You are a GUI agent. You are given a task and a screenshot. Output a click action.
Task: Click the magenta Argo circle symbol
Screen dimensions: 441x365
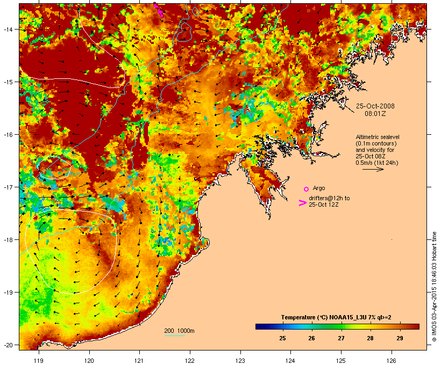pyautogui.click(x=307, y=189)
